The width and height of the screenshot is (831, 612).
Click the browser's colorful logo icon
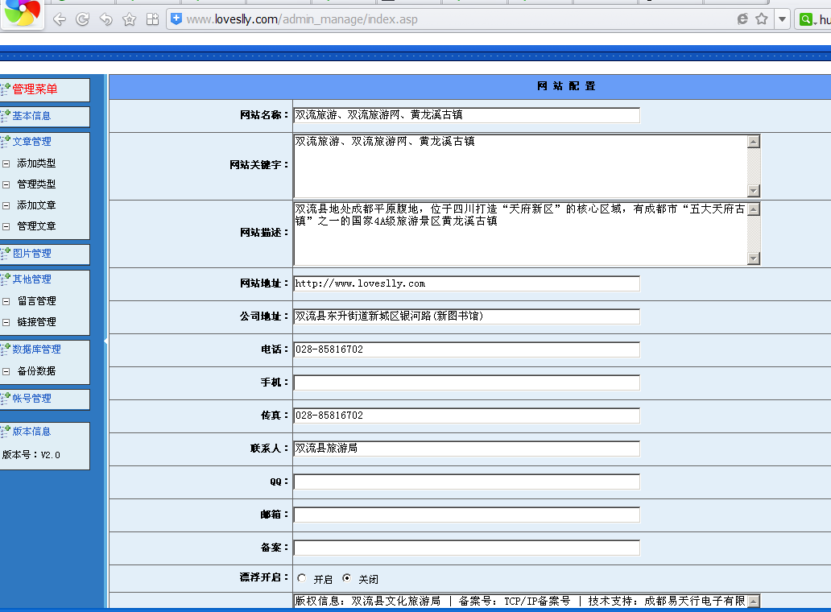click(22, 13)
